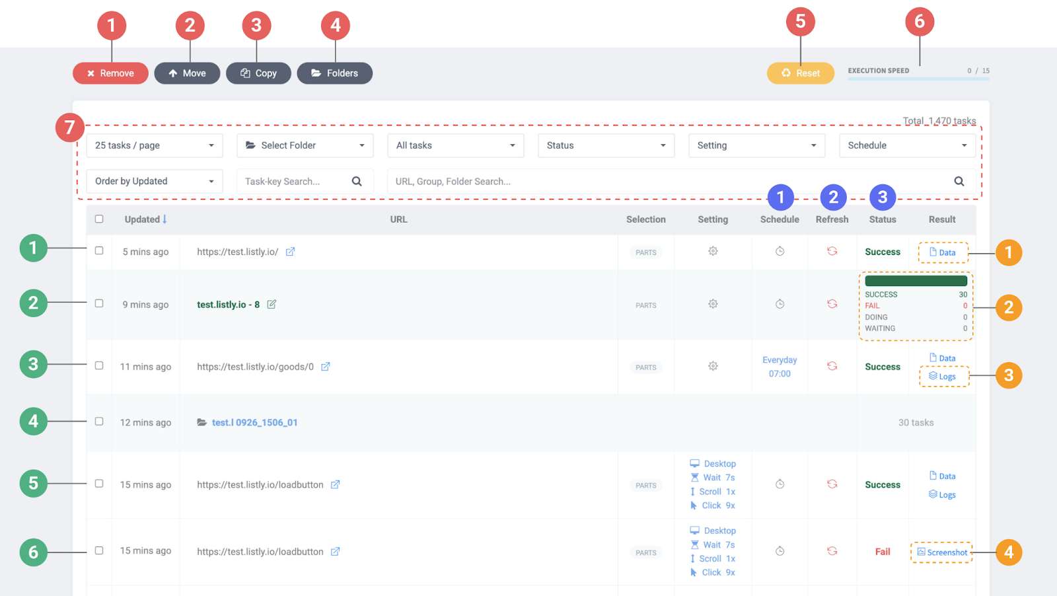Click search icon in URL, Group, Folder field
The width and height of the screenshot is (1057, 596).
tap(959, 181)
